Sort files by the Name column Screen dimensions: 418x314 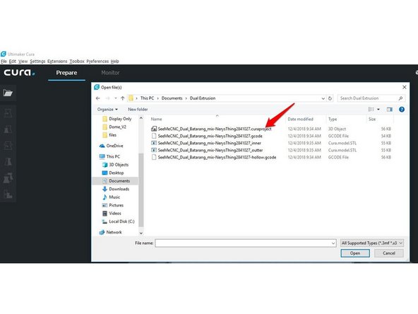156,119
